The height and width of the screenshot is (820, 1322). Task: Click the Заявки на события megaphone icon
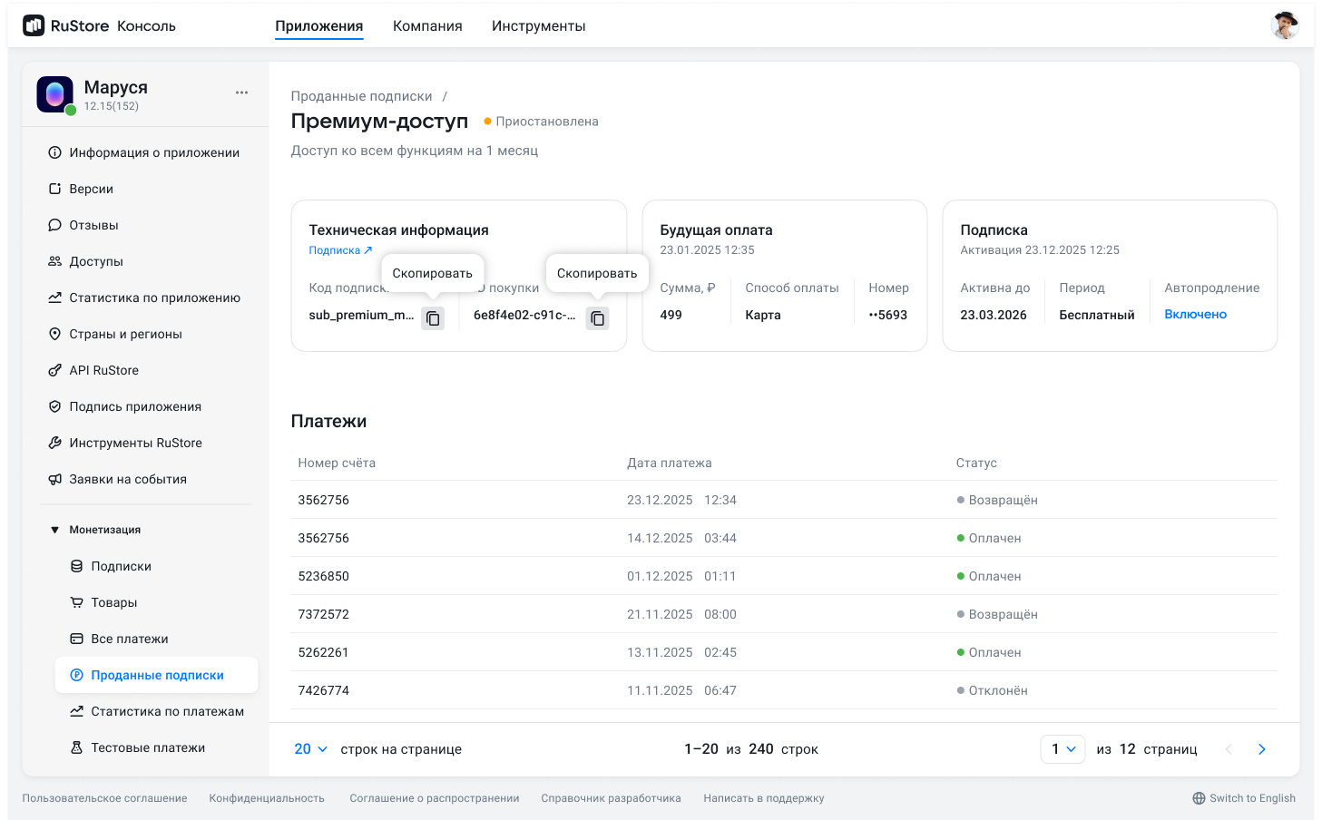coord(54,479)
